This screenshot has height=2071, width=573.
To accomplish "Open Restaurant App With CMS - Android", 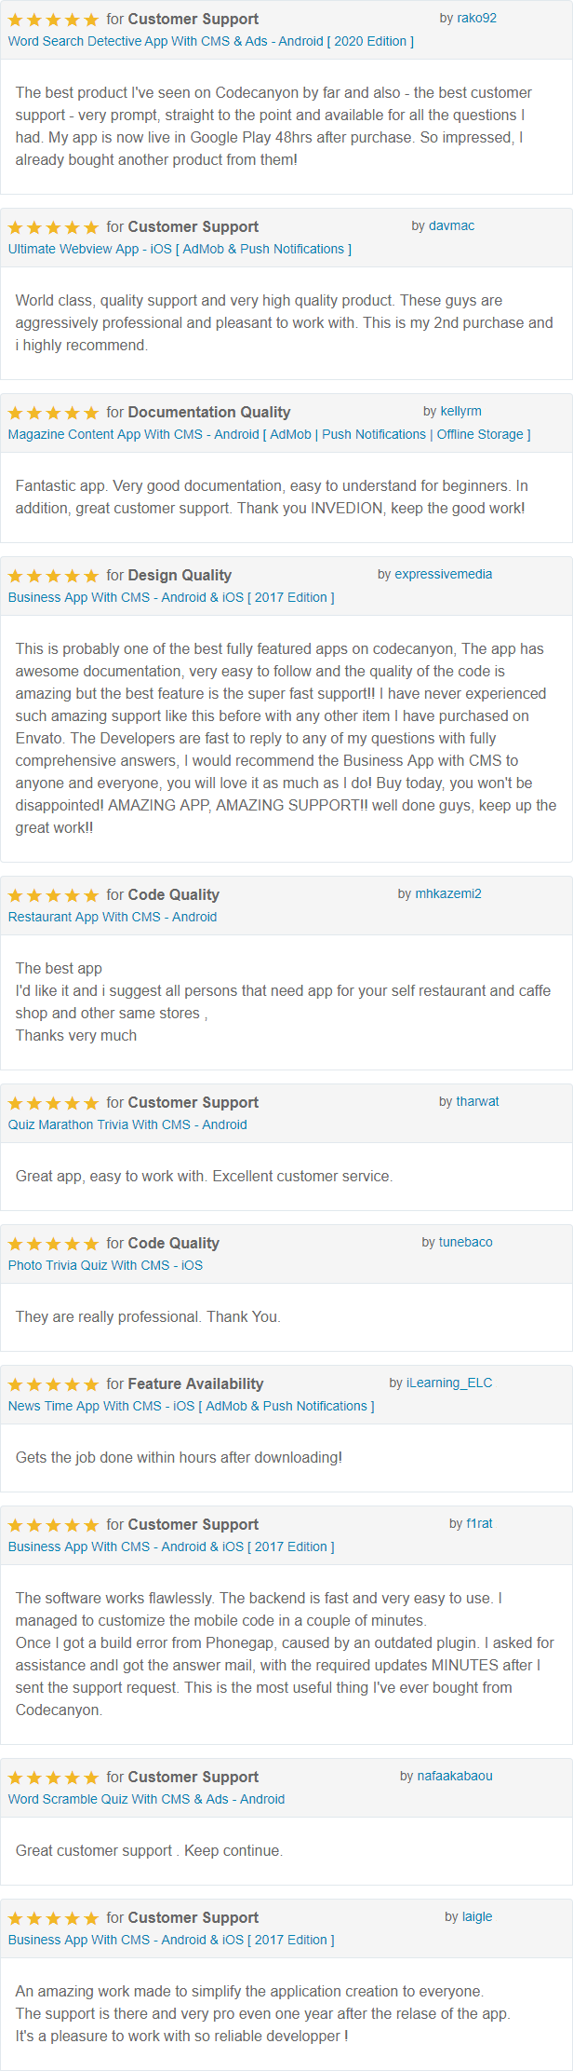I will pos(113,917).
